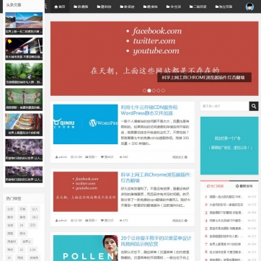
Task: Open the 美·奇迹 nav item
Action: (x=128, y=6)
